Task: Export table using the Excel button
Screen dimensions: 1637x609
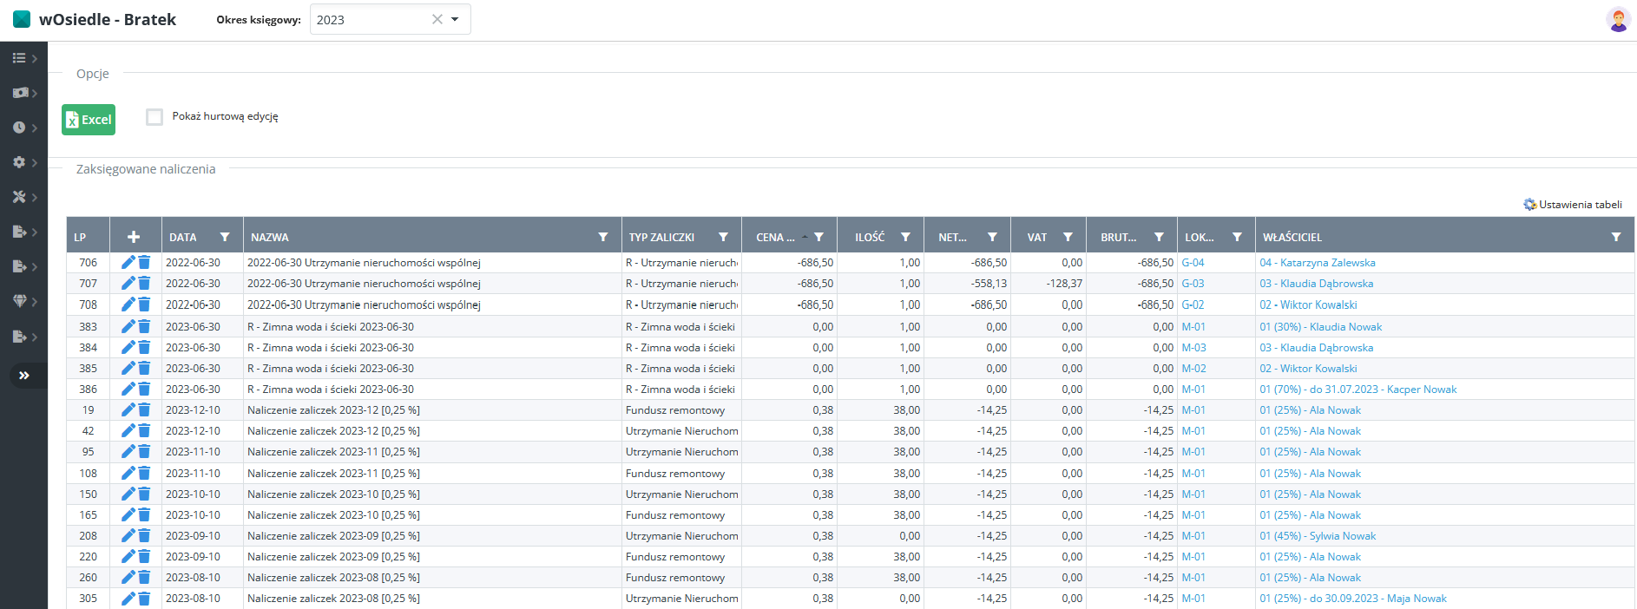Action: tap(89, 120)
